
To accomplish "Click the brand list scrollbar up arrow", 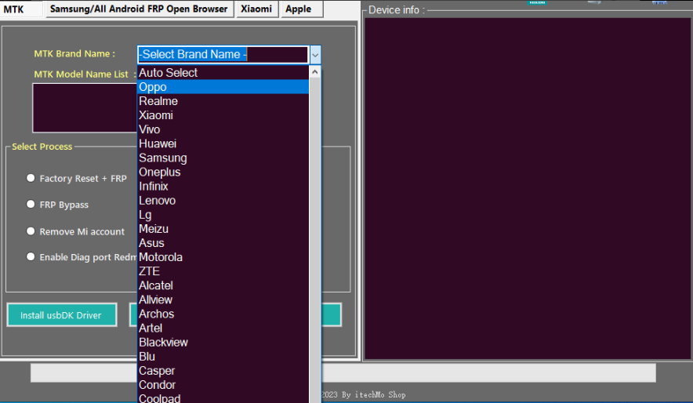I will [314, 71].
